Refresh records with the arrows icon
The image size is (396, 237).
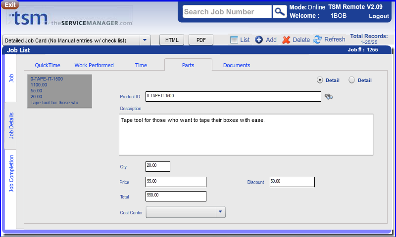(x=317, y=39)
